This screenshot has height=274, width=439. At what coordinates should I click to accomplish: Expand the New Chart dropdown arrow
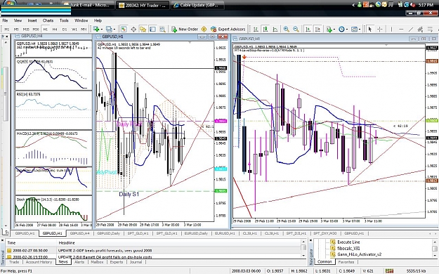coord(101,29)
